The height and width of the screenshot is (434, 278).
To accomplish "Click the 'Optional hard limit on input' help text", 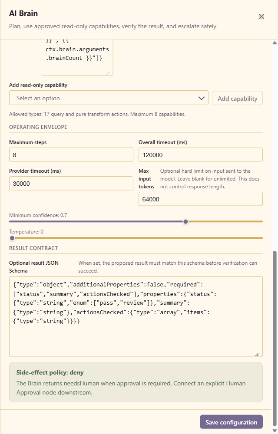I will (x=210, y=179).
